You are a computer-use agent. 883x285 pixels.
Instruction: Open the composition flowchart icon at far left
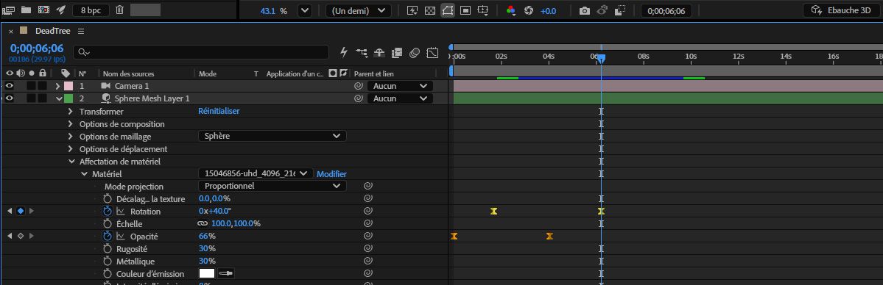point(8,10)
